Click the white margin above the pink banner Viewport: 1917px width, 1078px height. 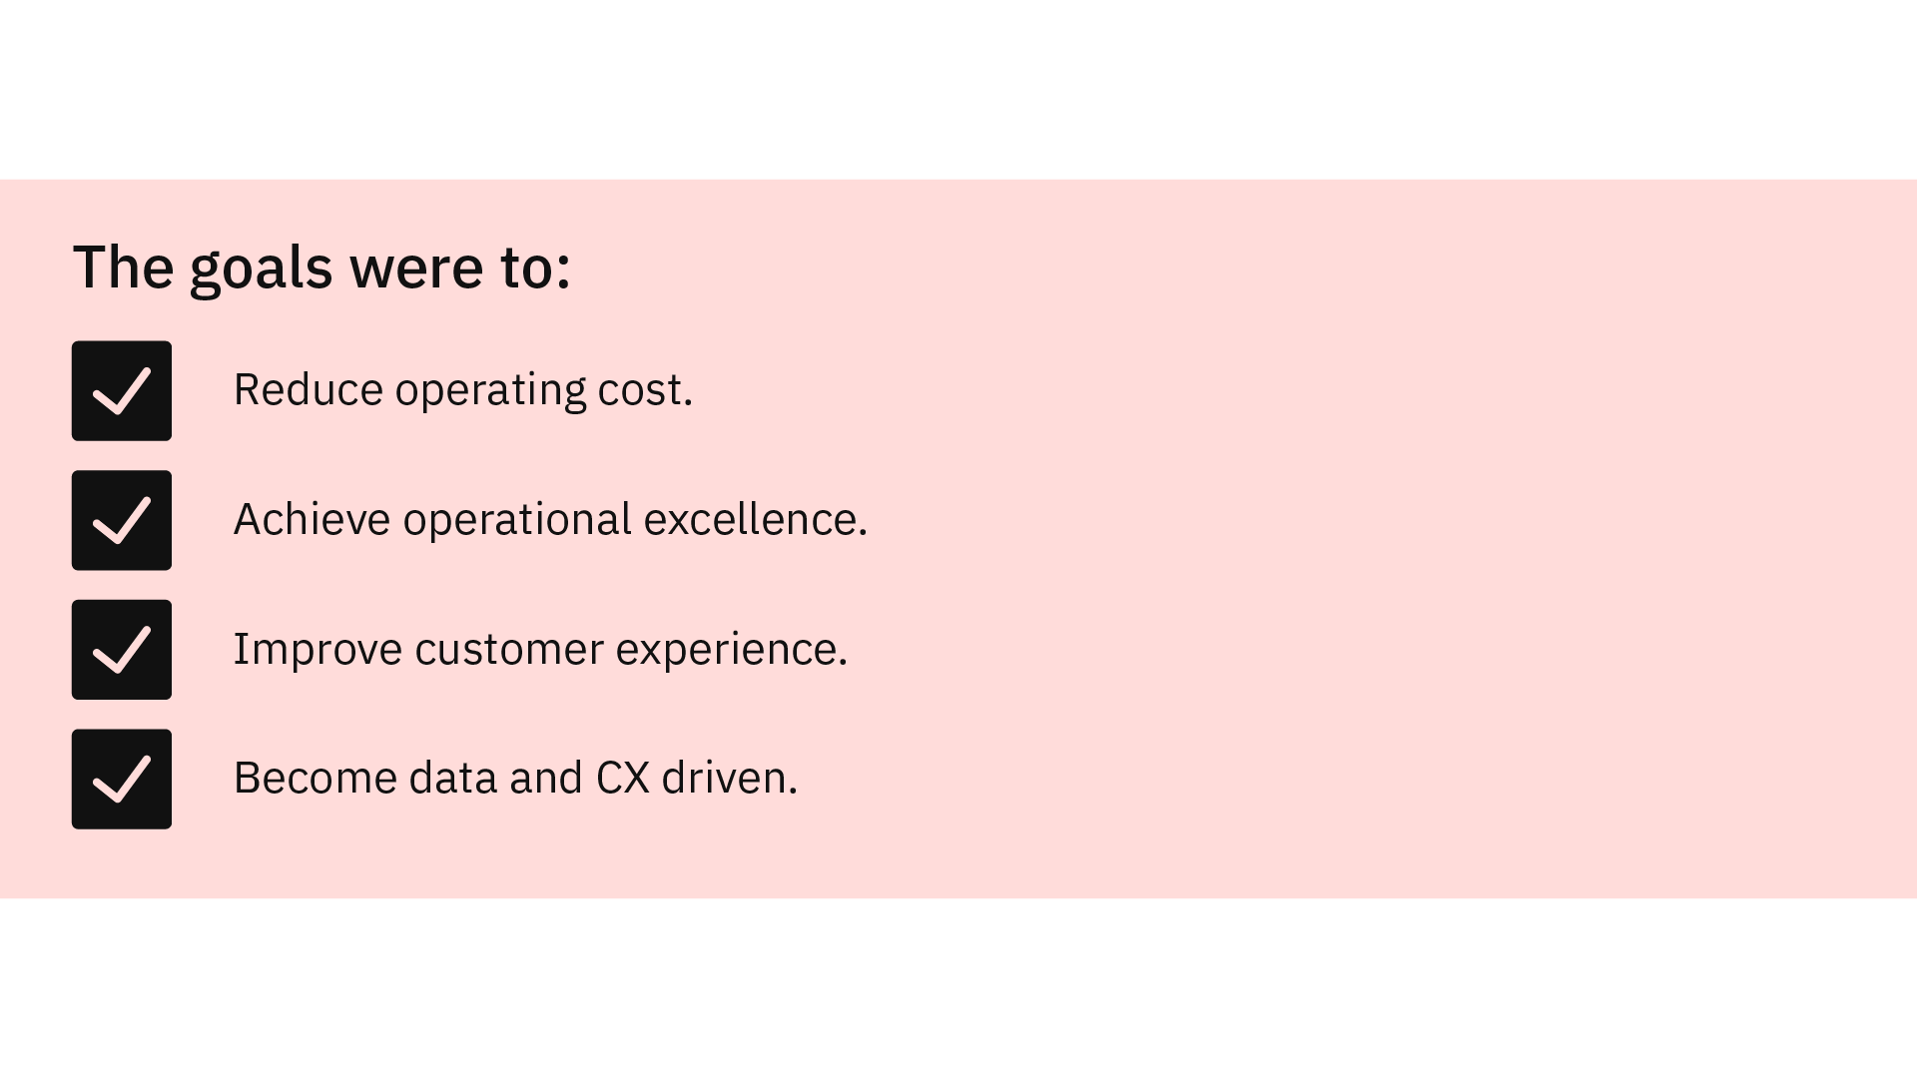click(x=958, y=90)
